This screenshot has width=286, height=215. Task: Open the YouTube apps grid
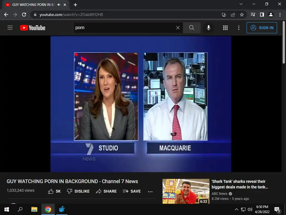(x=225, y=28)
